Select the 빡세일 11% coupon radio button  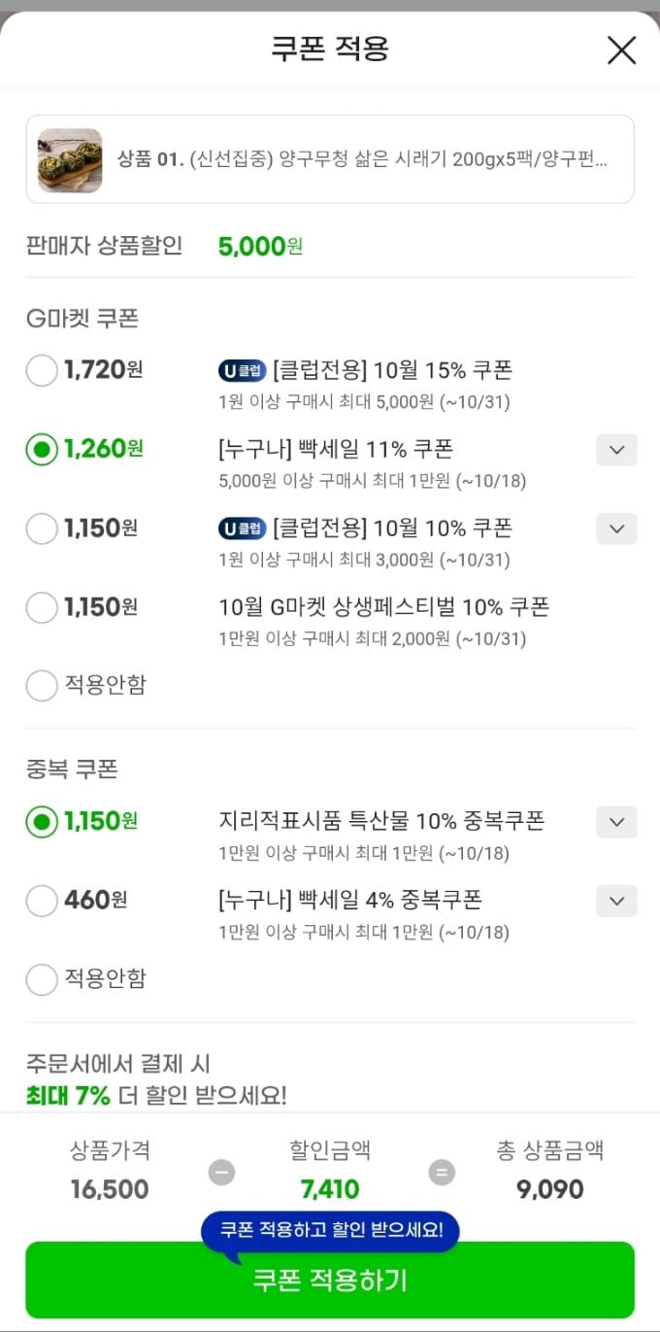click(42, 450)
